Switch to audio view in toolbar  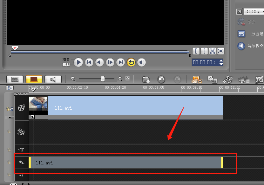point(53,79)
